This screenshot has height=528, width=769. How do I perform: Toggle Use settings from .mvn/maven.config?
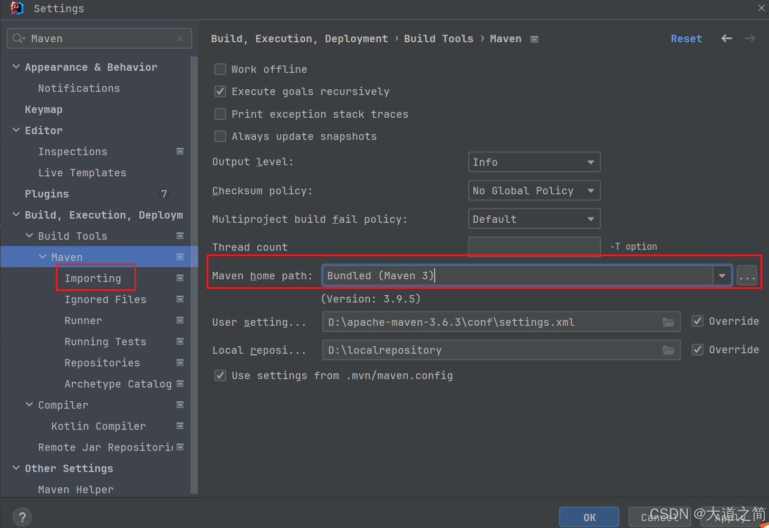pyautogui.click(x=220, y=375)
